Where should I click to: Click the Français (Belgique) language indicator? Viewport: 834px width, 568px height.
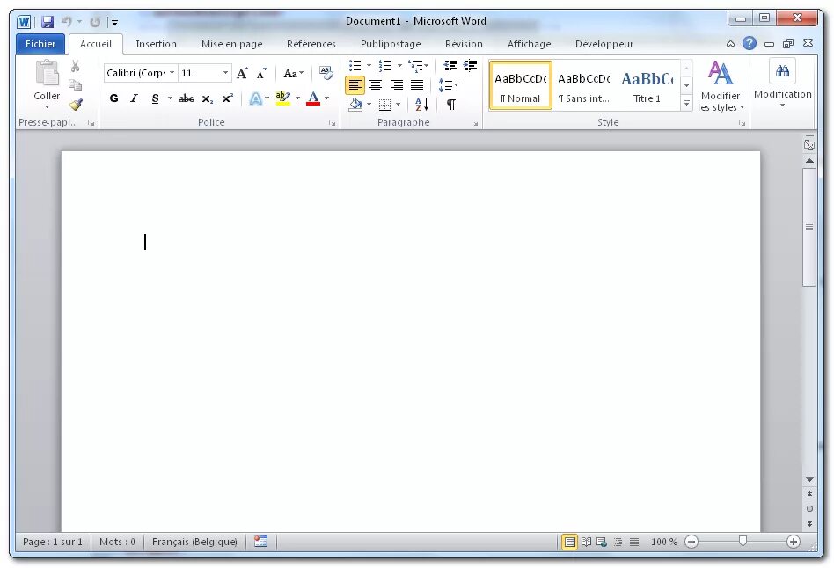tap(194, 542)
